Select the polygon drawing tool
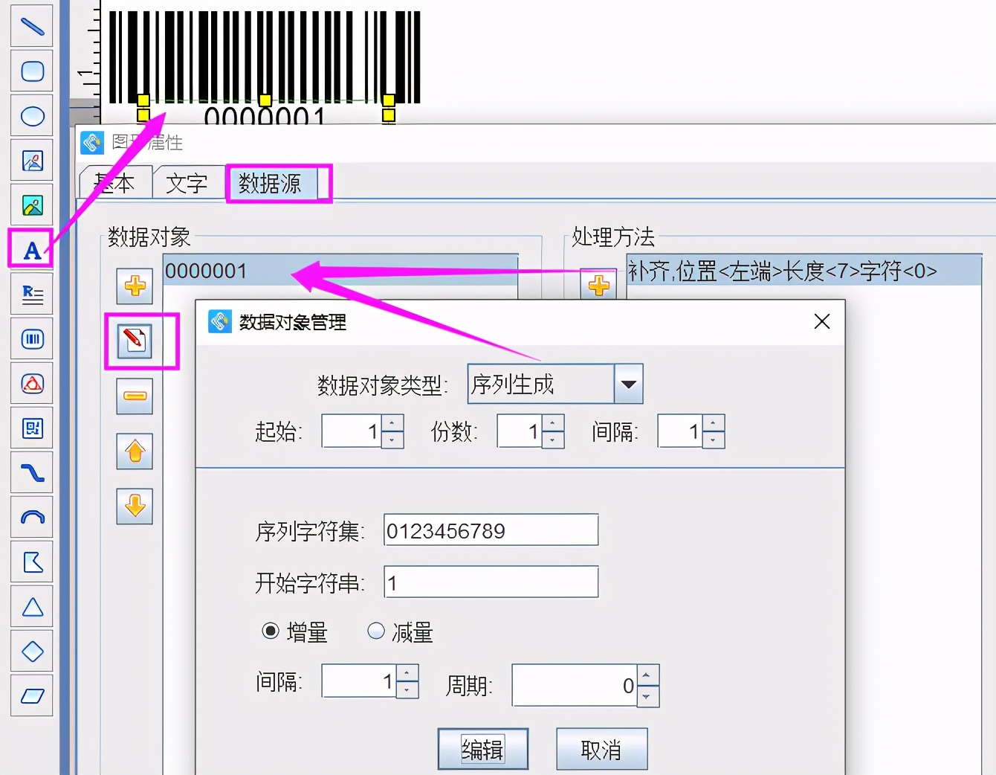The image size is (996, 775). [x=32, y=562]
